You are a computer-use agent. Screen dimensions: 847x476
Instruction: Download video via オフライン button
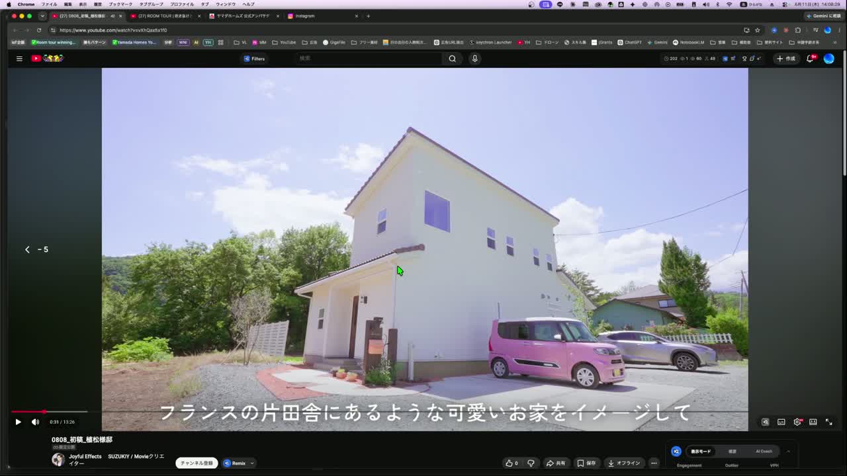coord(624,463)
